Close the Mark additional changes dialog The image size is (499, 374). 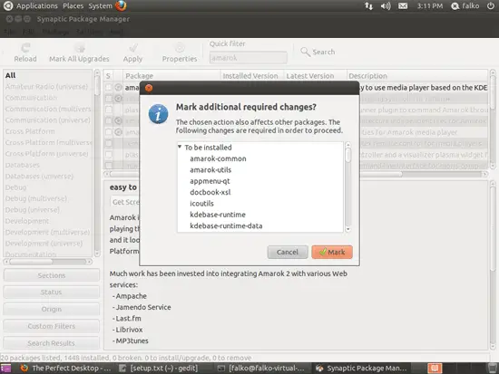(x=149, y=88)
